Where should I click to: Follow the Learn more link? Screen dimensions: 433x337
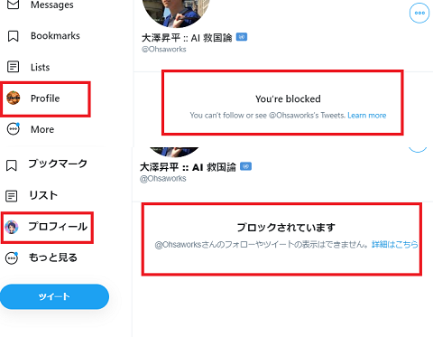tap(367, 116)
